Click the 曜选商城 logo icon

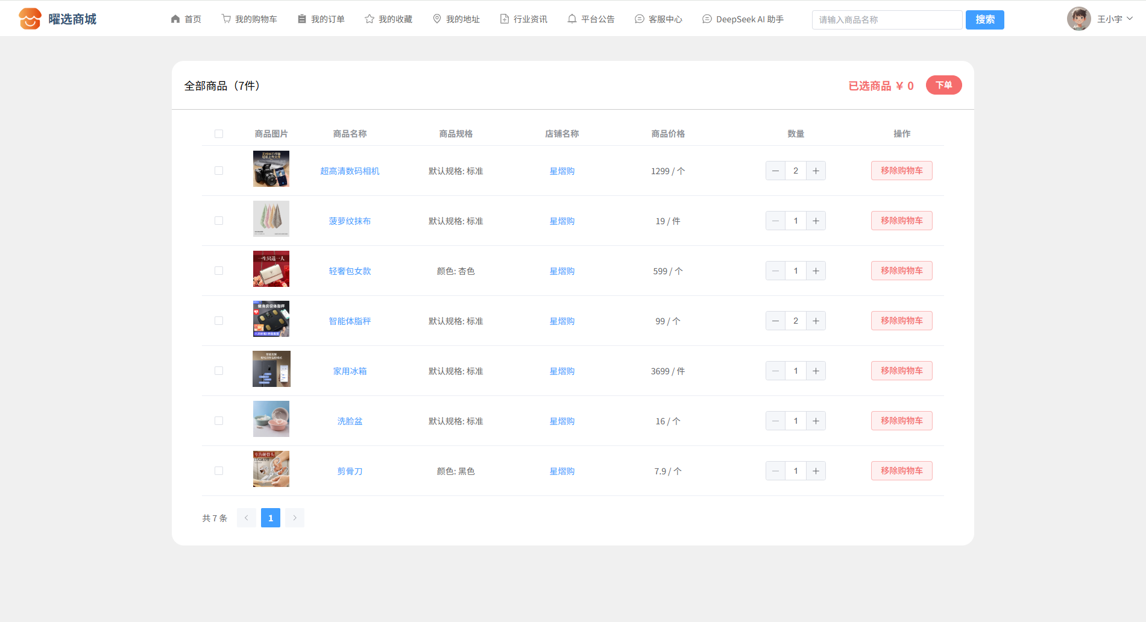pos(30,19)
